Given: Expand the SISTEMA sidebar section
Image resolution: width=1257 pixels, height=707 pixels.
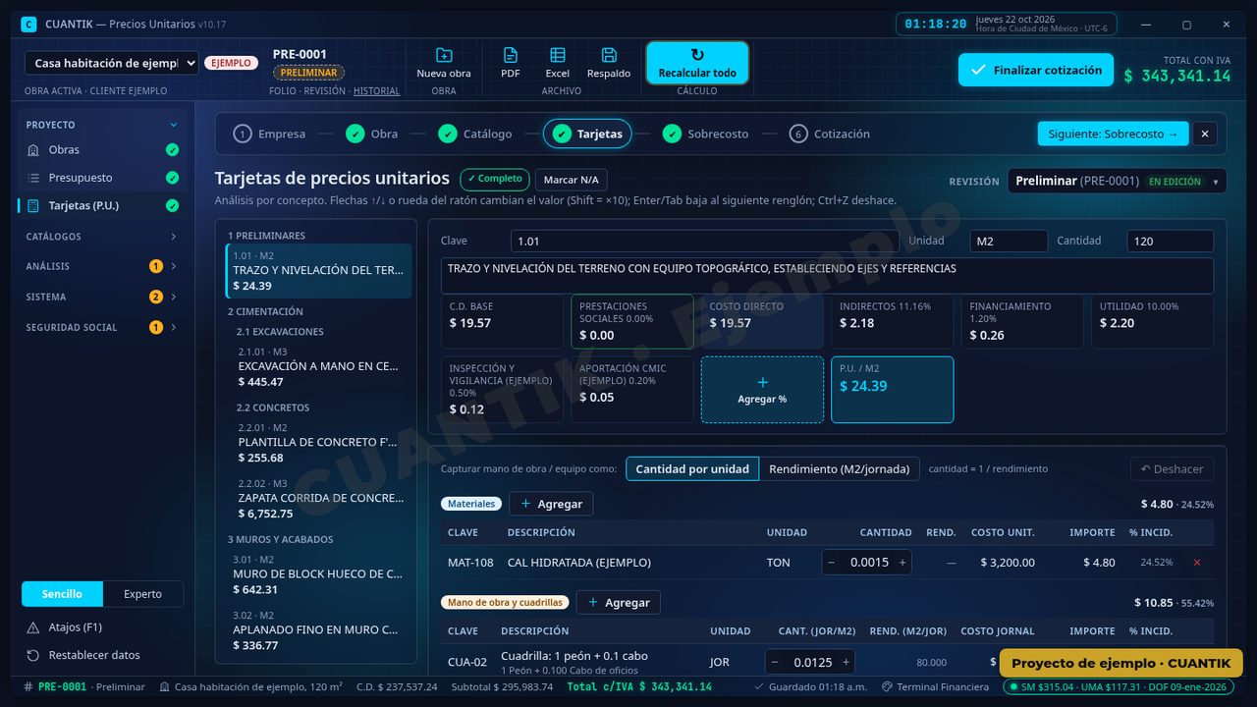Looking at the screenshot, I should click(102, 297).
